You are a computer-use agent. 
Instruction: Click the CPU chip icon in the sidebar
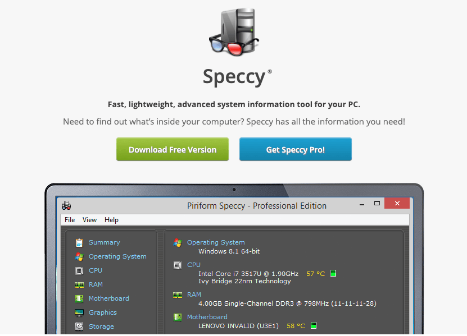click(79, 270)
